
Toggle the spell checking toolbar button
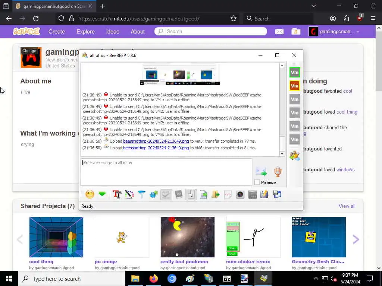point(166,194)
